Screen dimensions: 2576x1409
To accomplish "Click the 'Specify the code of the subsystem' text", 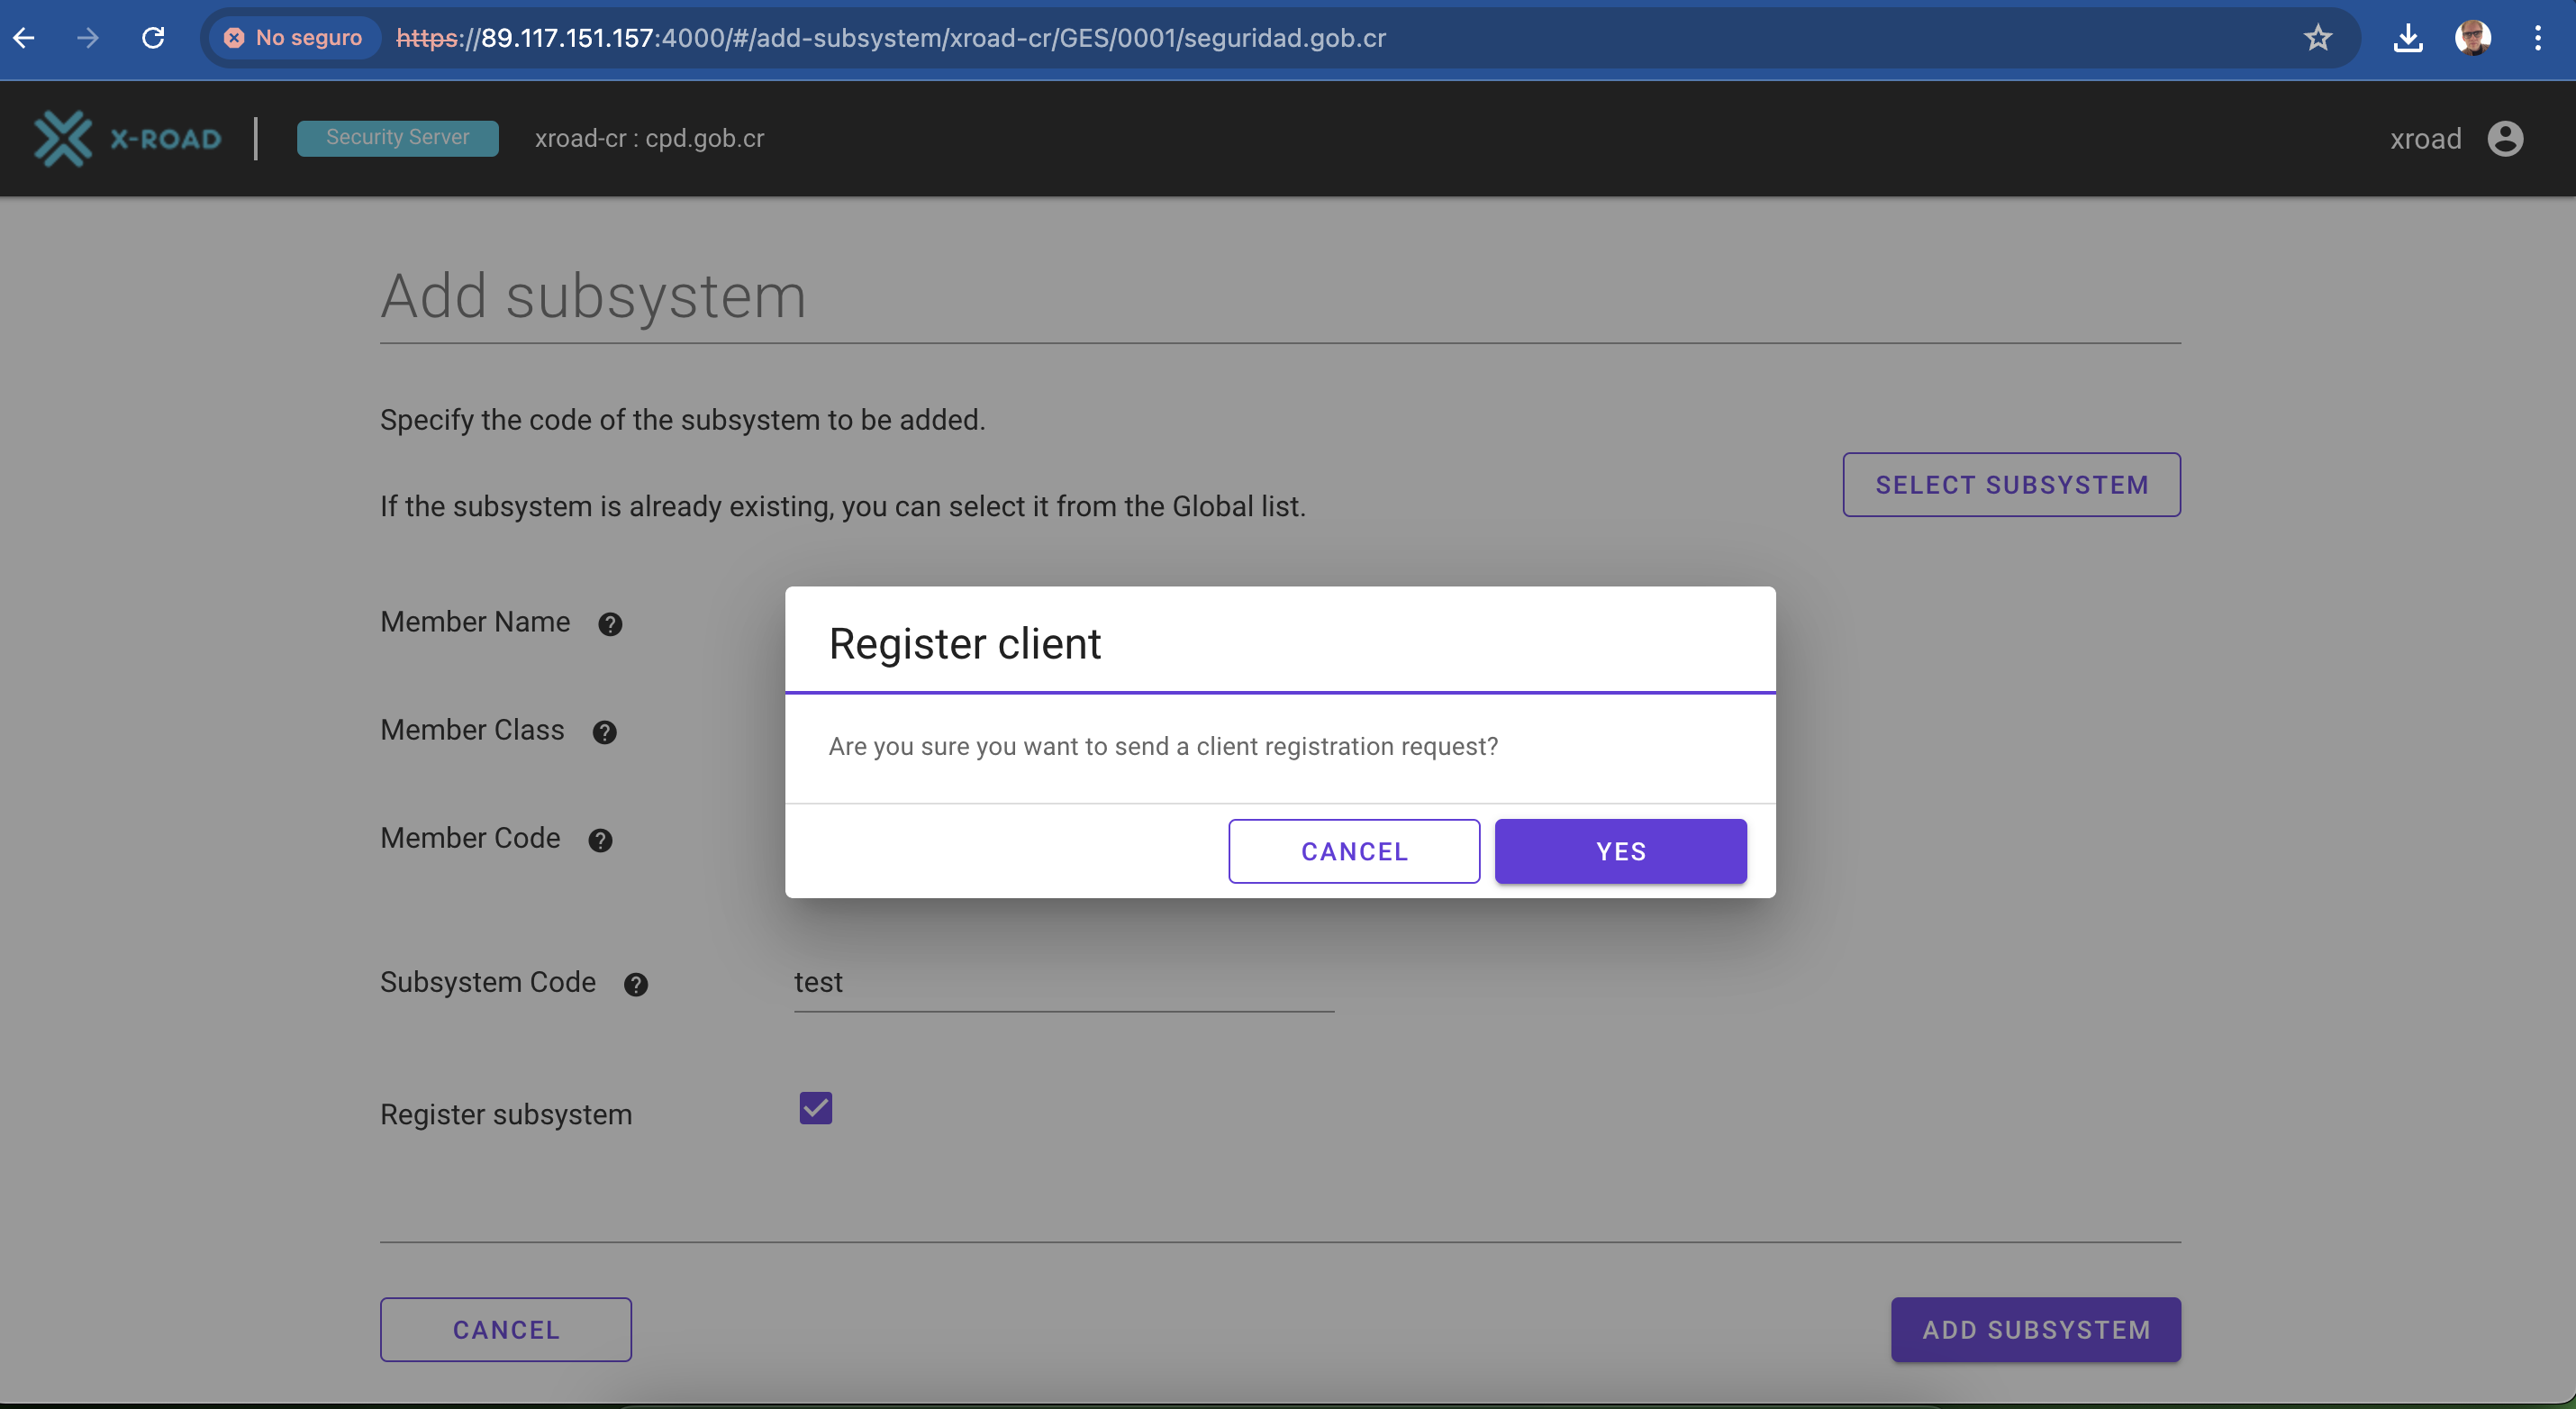I will [683, 420].
